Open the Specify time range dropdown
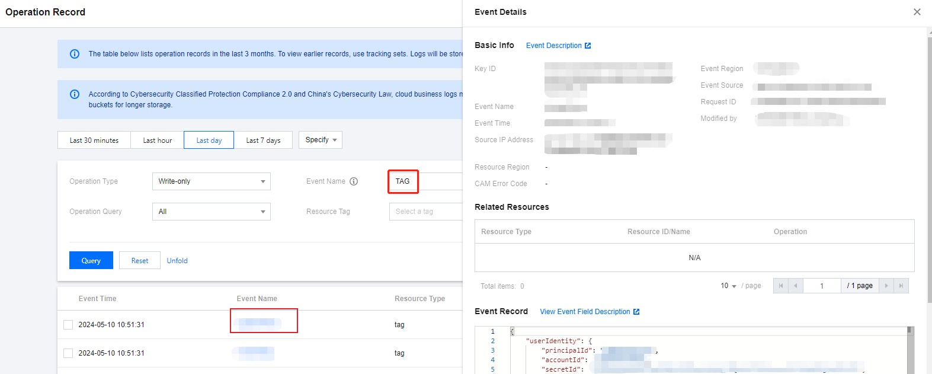The width and height of the screenshot is (932, 374). tap(320, 140)
